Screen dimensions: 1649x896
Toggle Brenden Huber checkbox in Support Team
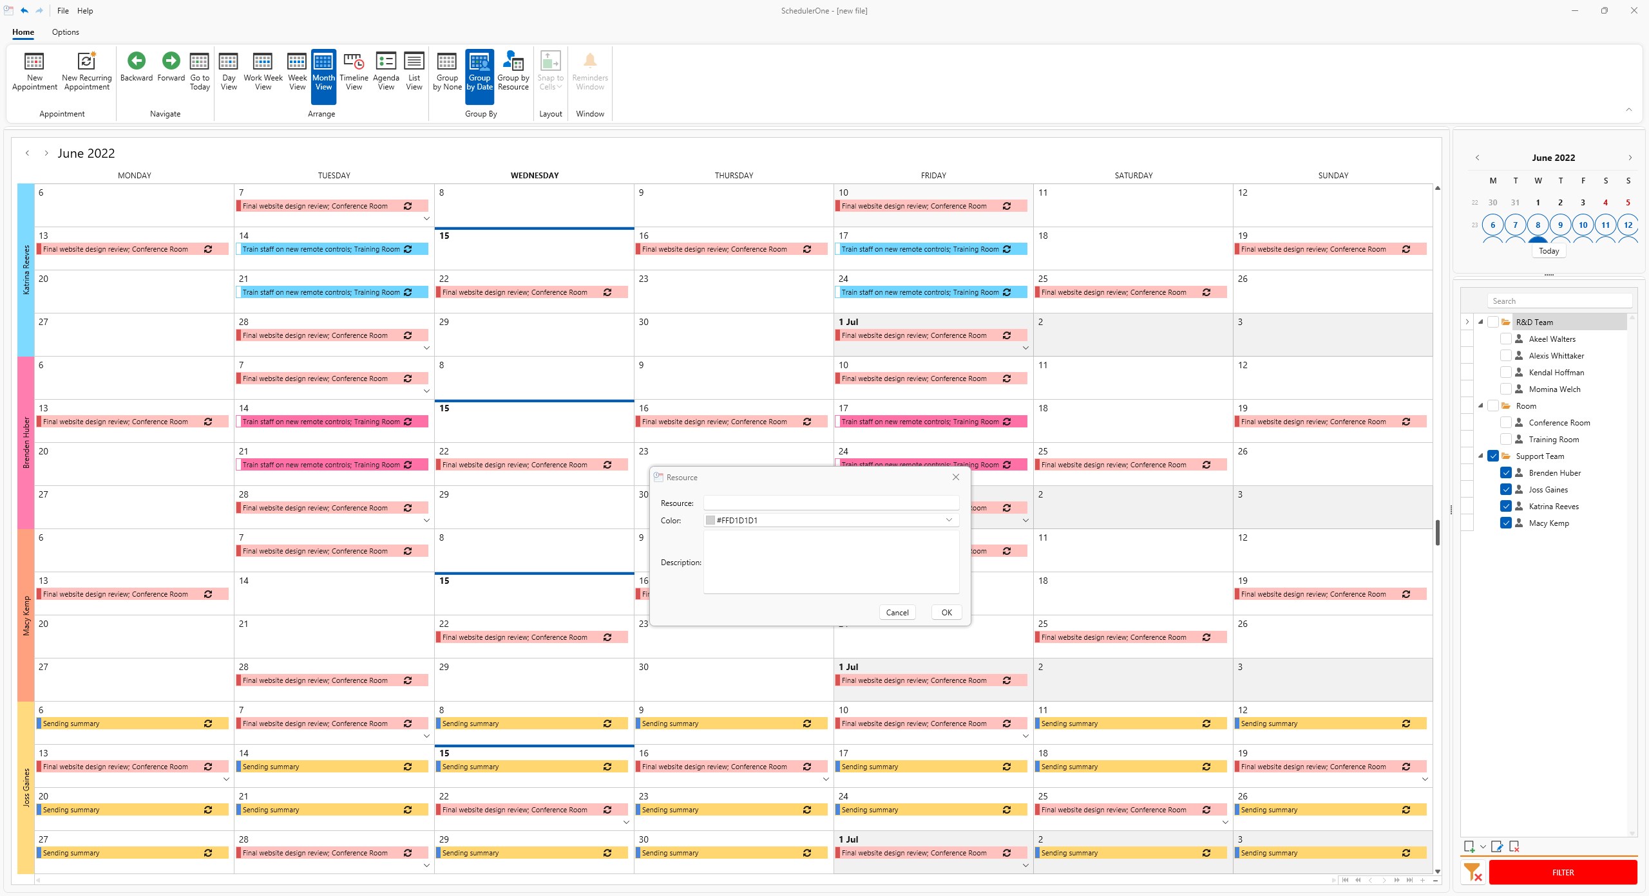pyautogui.click(x=1505, y=472)
